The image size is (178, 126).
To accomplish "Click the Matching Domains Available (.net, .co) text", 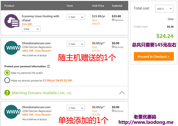I will (41, 93).
